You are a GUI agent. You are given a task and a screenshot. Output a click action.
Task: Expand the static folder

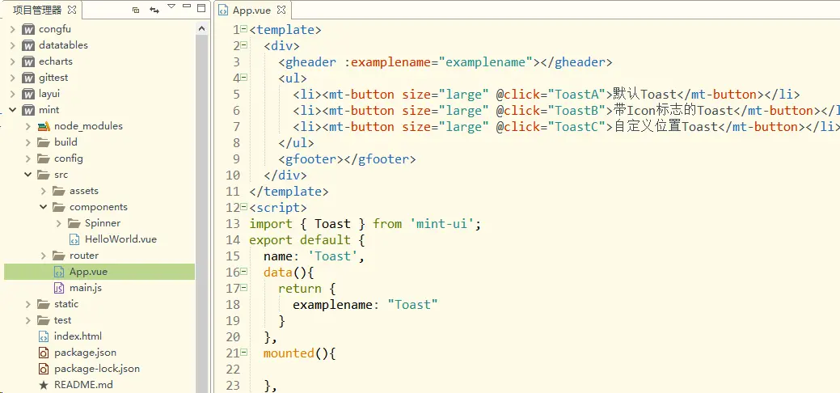pos(27,304)
